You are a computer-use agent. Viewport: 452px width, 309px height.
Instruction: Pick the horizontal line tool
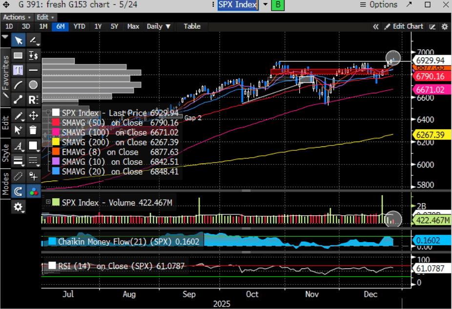(x=34, y=70)
